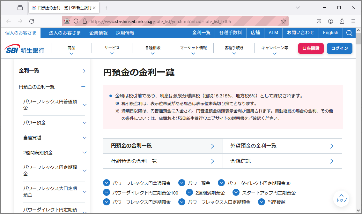Click the SBI新生銀行 logo
The height and width of the screenshot is (214, 362).
25,49
